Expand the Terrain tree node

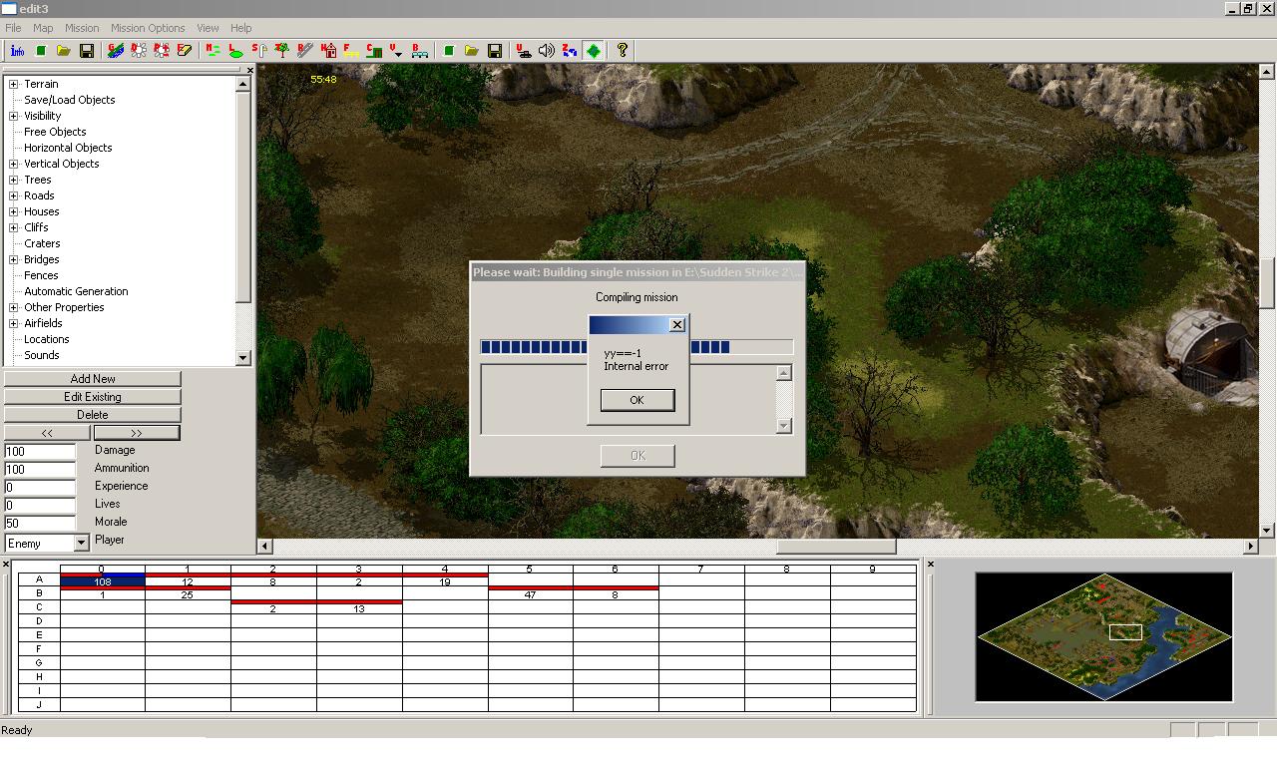pyautogui.click(x=14, y=84)
